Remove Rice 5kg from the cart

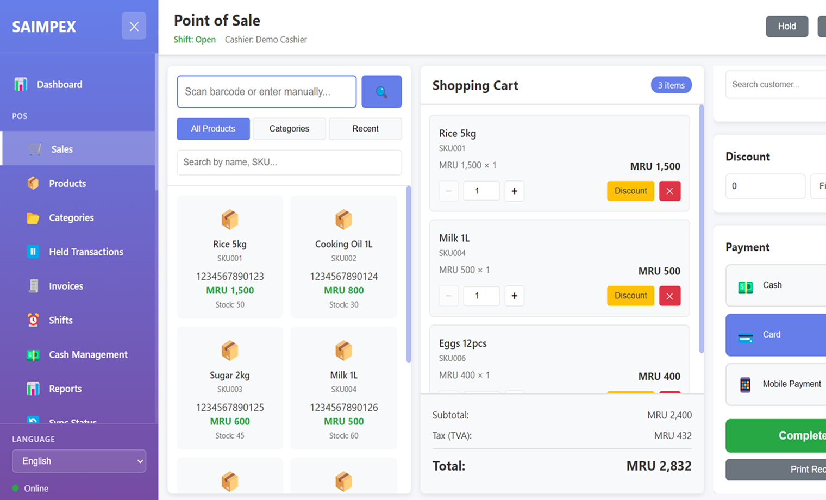pyautogui.click(x=669, y=191)
